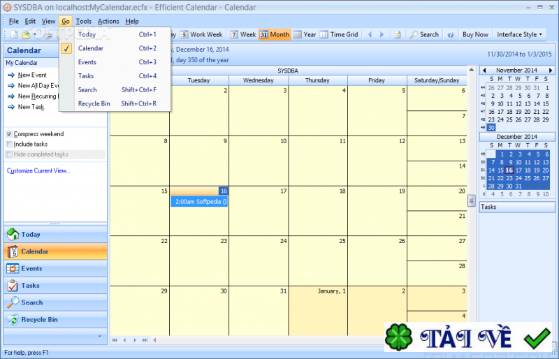The width and height of the screenshot is (559, 359).
Task: Close the open Go menu
Action: (x=66, y=22)
